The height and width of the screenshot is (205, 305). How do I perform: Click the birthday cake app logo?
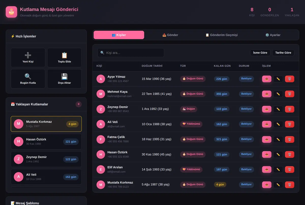[x=11, y=12]
